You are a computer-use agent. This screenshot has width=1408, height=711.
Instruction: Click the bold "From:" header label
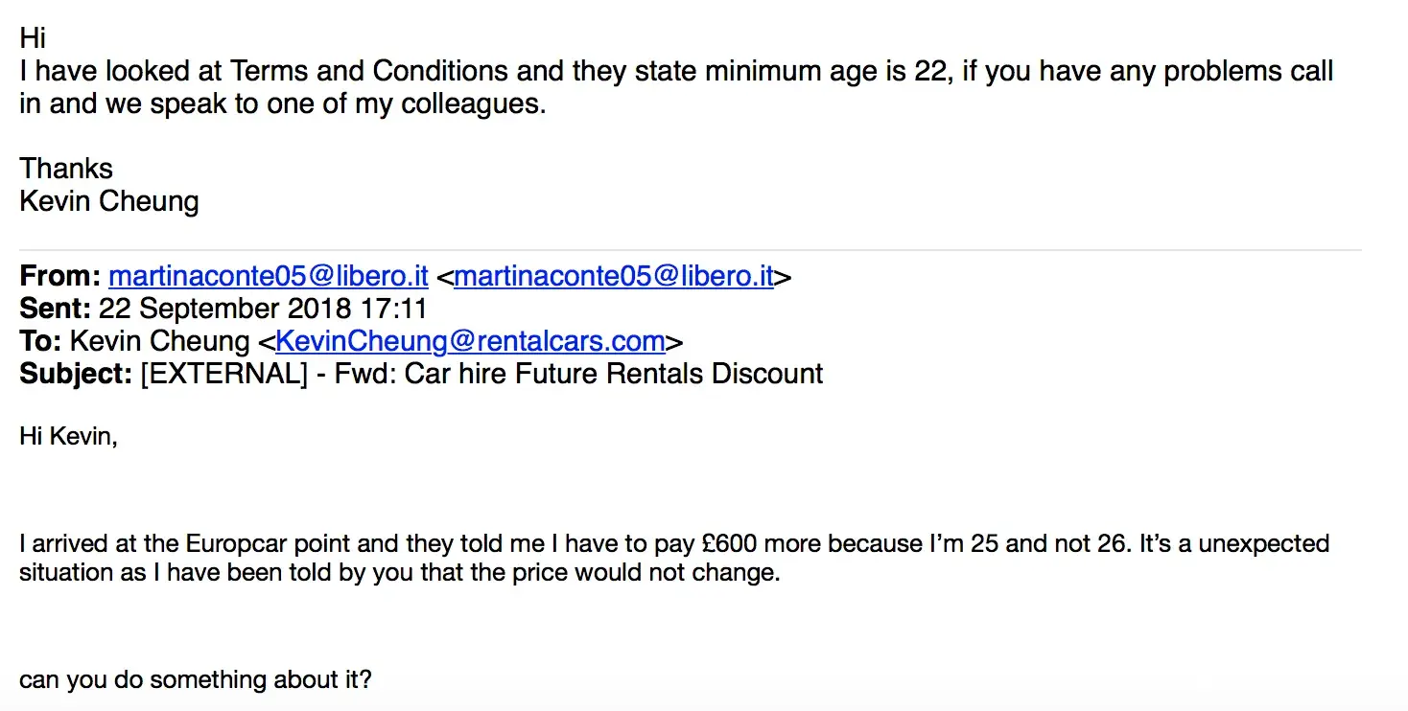59,277
